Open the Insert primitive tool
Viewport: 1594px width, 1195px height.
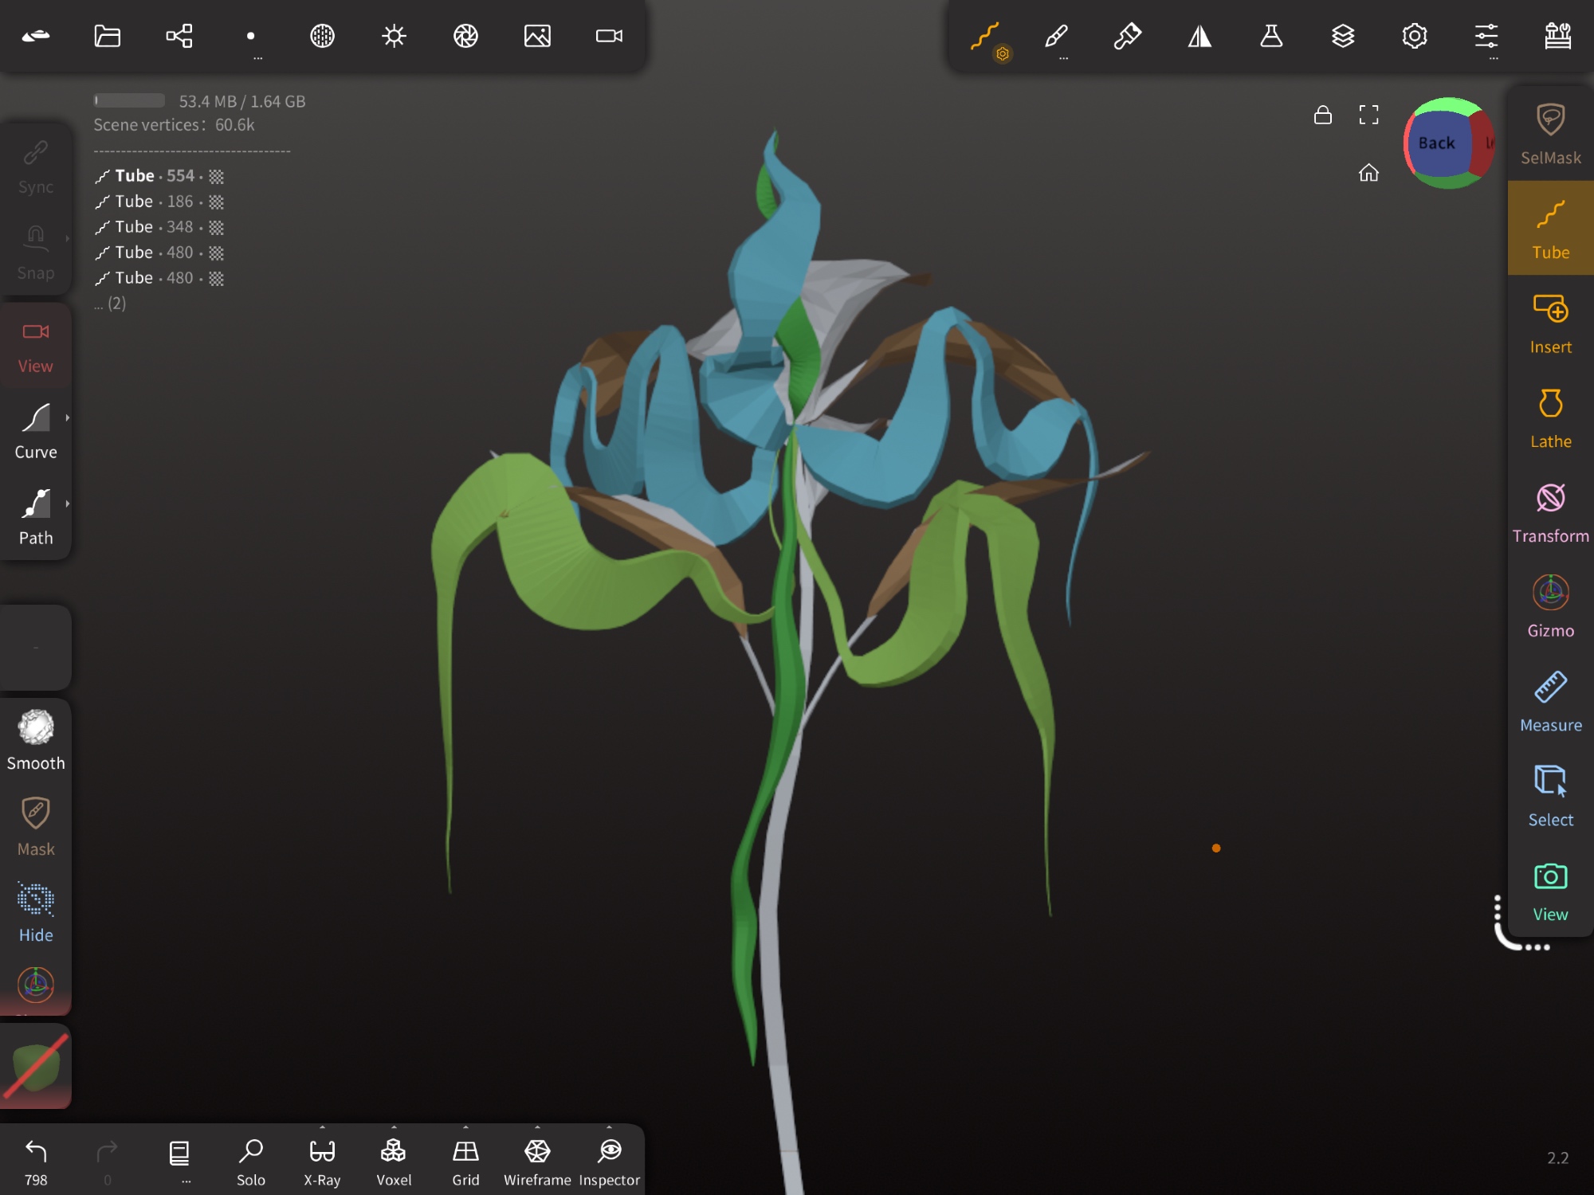[1549, 323]
